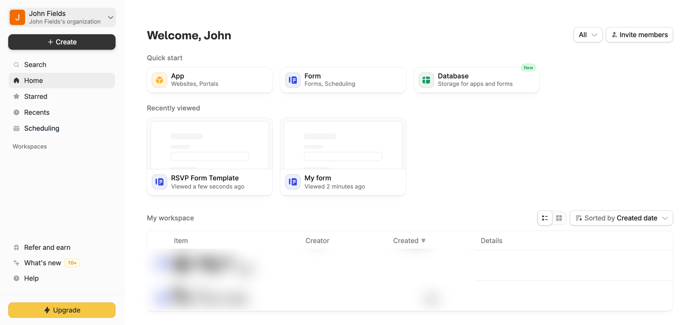Click the Invite members button
Viewport: 696px width, 325px height.
[x=639, y=35]
